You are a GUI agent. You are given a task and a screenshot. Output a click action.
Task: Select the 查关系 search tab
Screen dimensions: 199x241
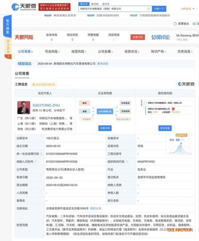106,4
